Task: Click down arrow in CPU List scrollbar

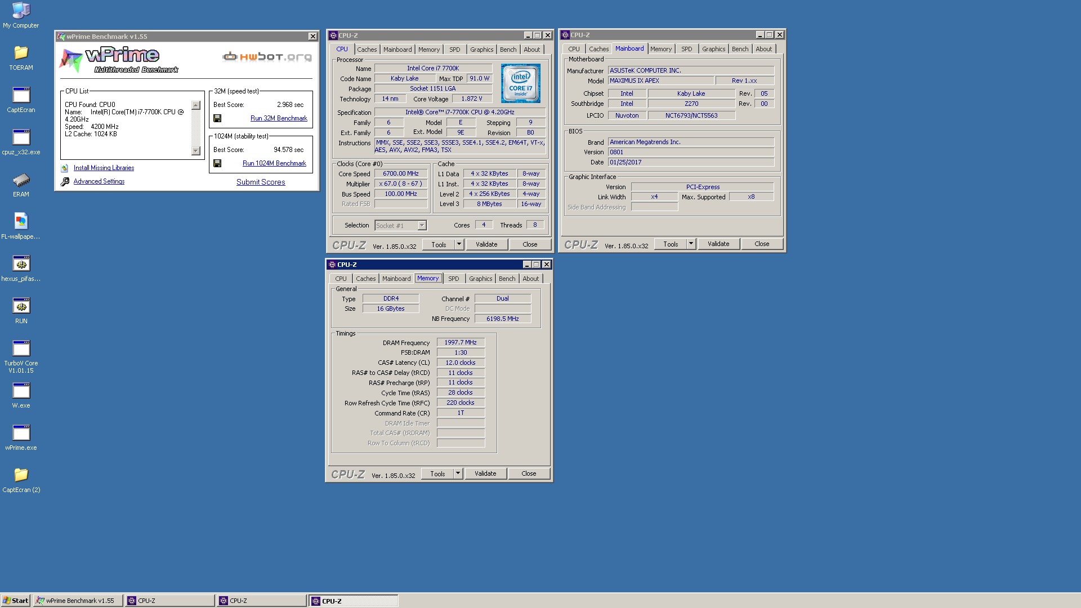Action: pyautogui.click(x=196, y=151)
